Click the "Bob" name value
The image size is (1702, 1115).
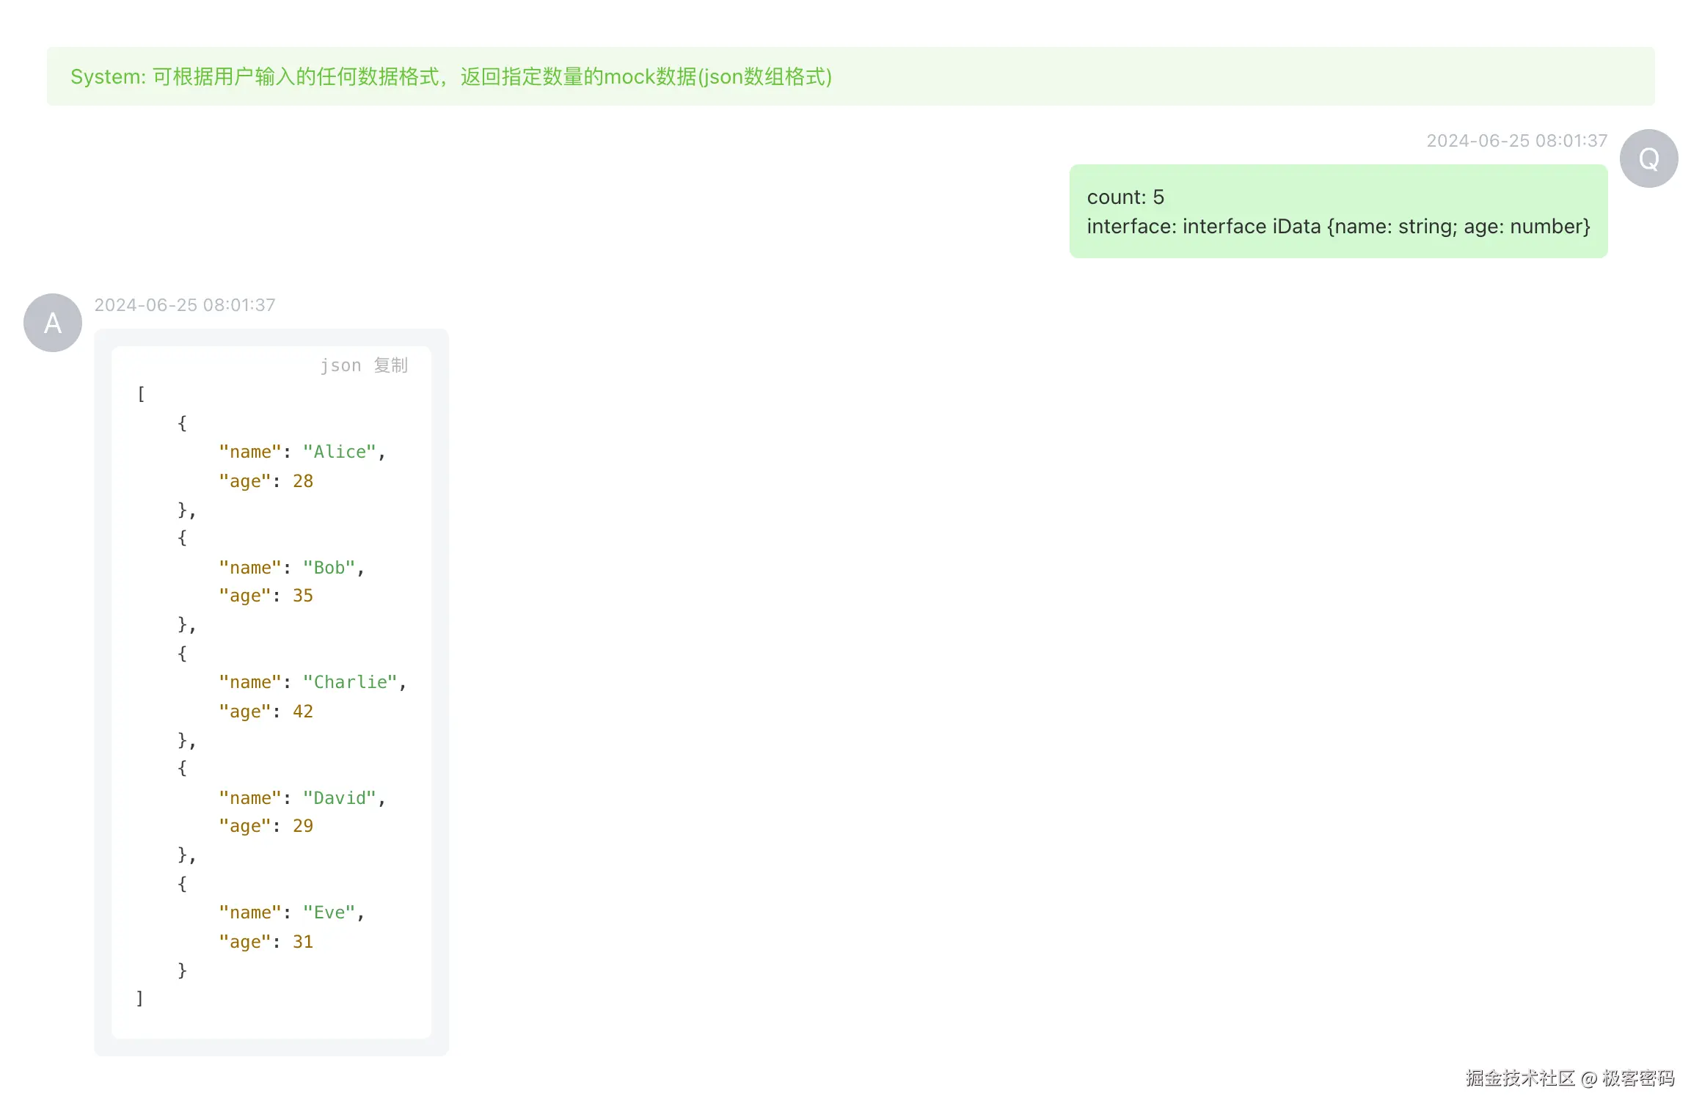point(329,568)
